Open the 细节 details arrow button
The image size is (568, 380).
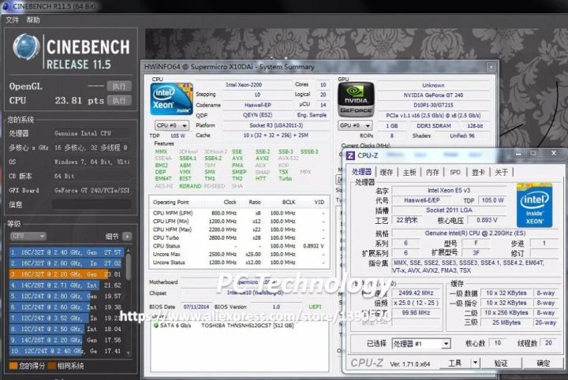pyautogui.click(x=127, y=236)
